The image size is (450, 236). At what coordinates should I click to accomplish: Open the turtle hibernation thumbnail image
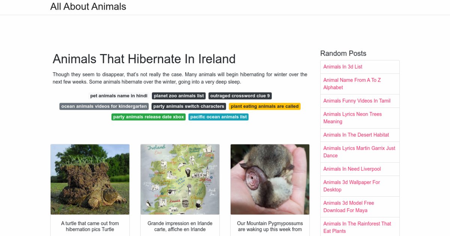click(90, 179)
